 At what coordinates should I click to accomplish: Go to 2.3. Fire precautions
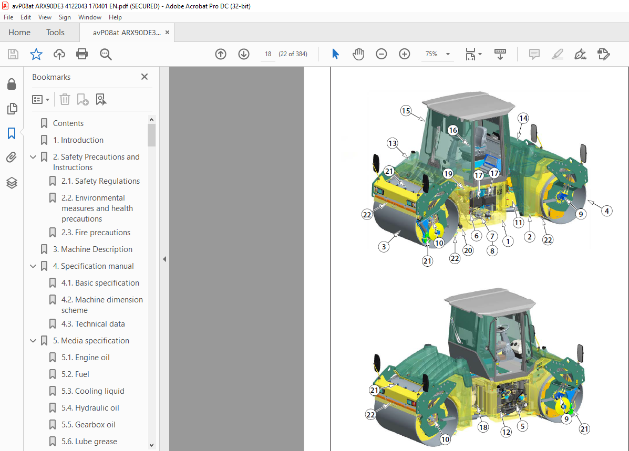coord(96,233)
